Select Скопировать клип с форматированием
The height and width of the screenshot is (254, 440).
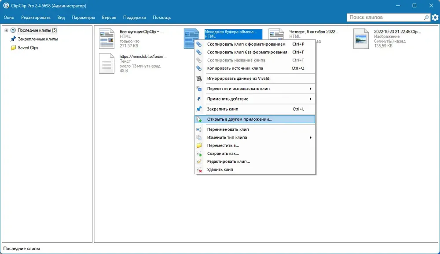[x=255, y=44]
